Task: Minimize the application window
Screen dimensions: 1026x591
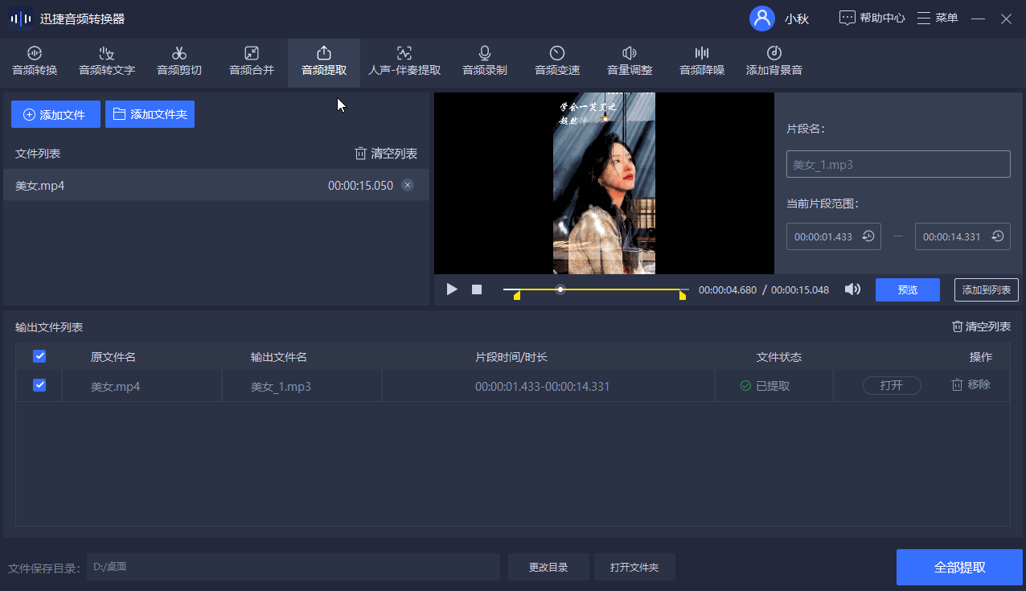Action: 978,18
